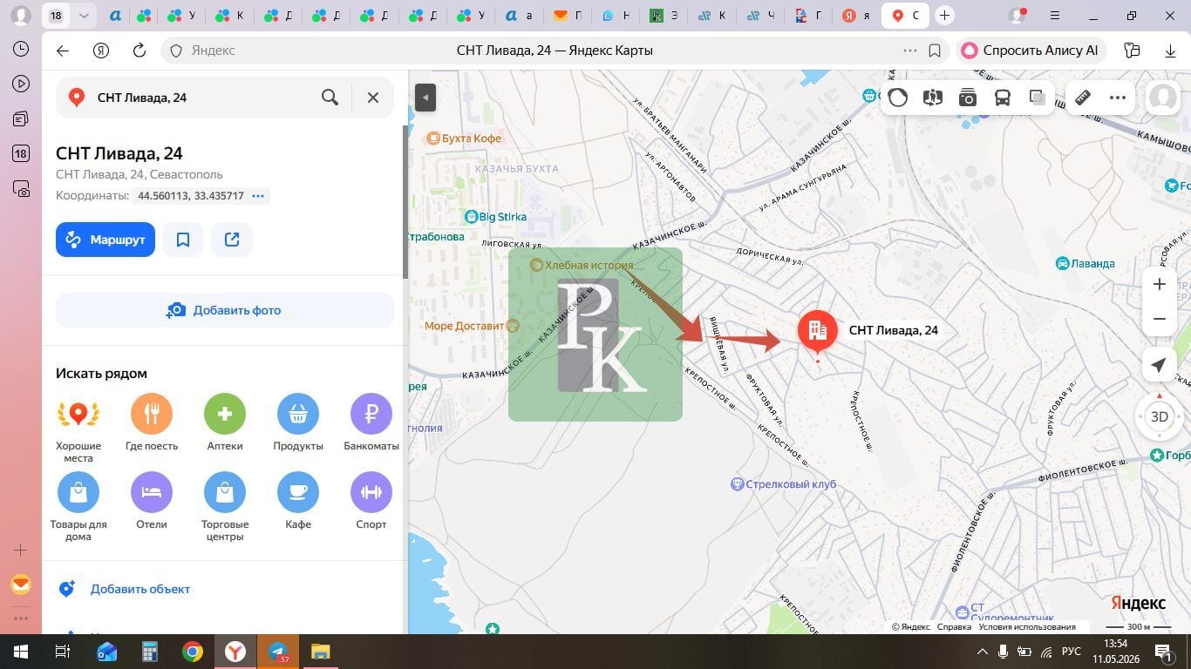
Task: Click the СНТ Ливада, 24 red map pin
Action: [x=818, y=333]
